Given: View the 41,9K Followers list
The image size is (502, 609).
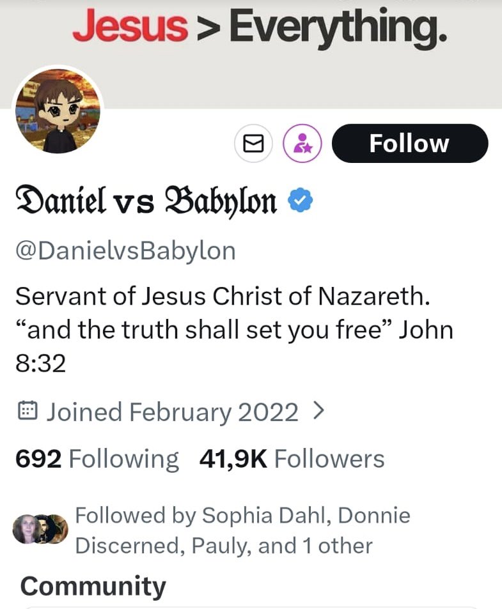Looking at the screenshot, I should (292, 459).
